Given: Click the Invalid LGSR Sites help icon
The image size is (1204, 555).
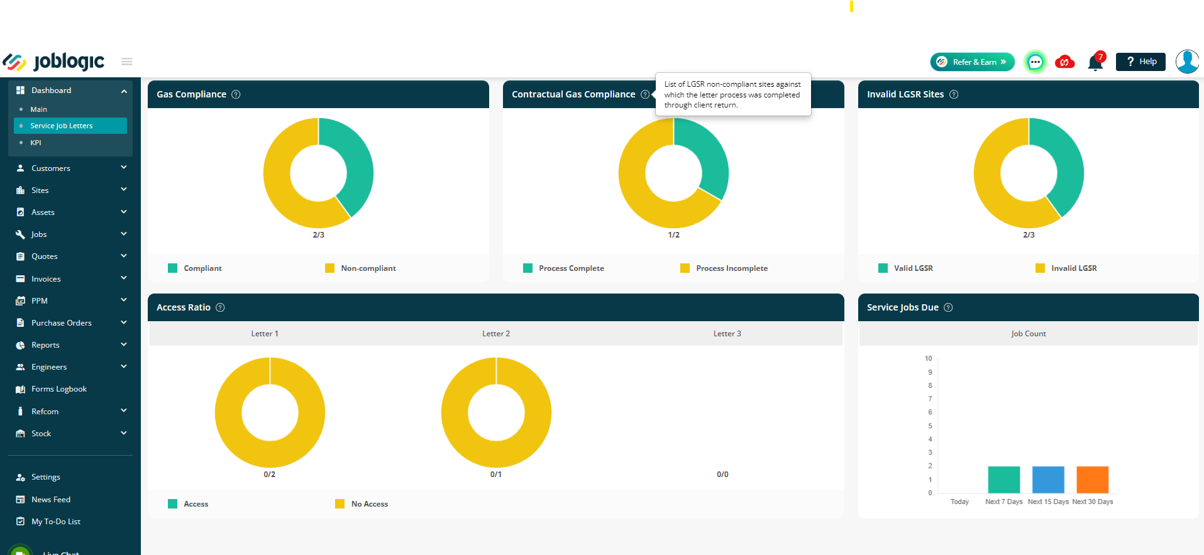Looking at the screenshot, I should [954, 94].
